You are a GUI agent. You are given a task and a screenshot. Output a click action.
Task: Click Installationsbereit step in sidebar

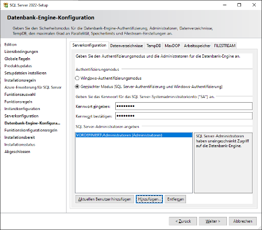point(19,137)
